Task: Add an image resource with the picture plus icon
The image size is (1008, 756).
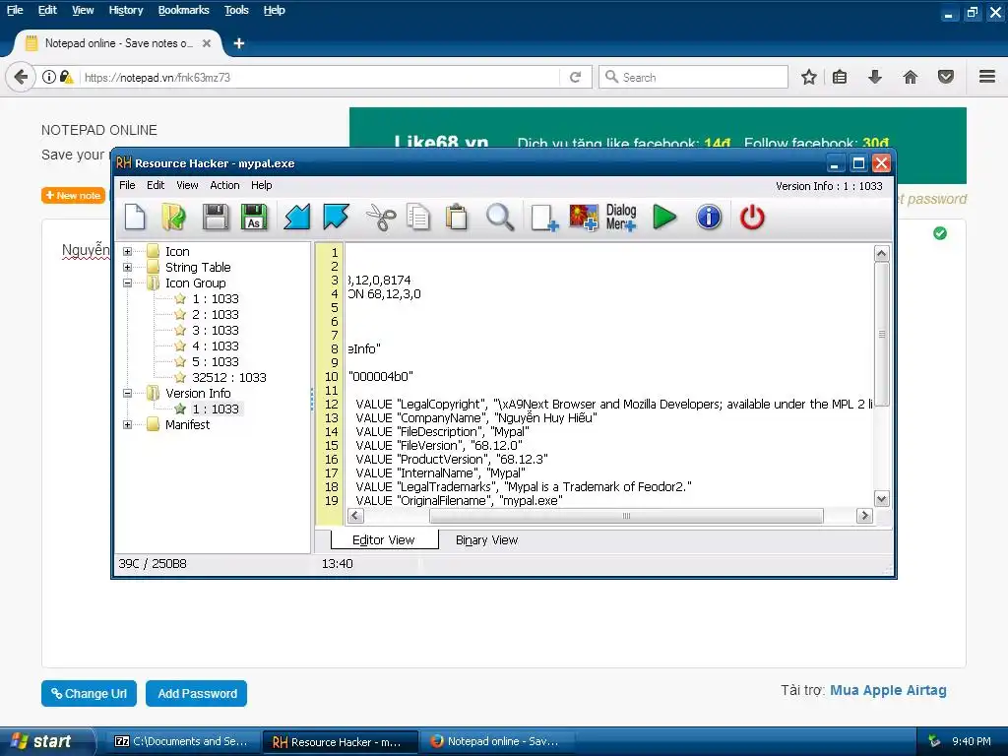Action: click(x=584, y=218)
